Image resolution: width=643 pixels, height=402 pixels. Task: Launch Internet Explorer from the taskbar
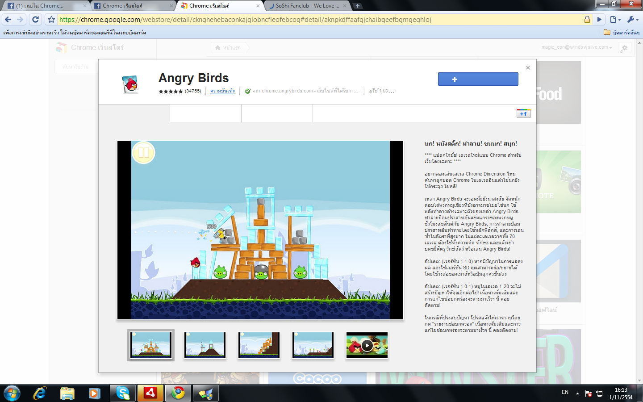(x=40, y=393)
